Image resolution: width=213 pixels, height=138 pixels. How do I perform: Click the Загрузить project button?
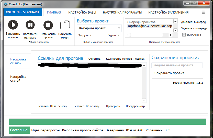(85, 35)
